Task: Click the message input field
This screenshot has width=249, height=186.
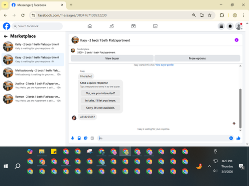Action: click(163, 138)
